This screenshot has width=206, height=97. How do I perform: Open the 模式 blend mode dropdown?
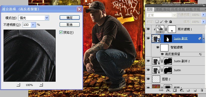tap(47, 18)
